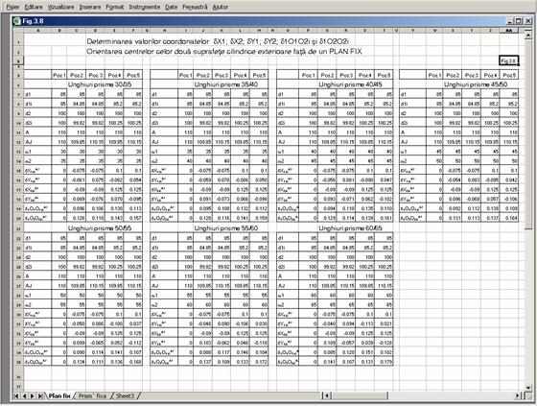This screenshot has width=537, height=406.
Task: Open the Inserare menu
Action: point(90,7)
